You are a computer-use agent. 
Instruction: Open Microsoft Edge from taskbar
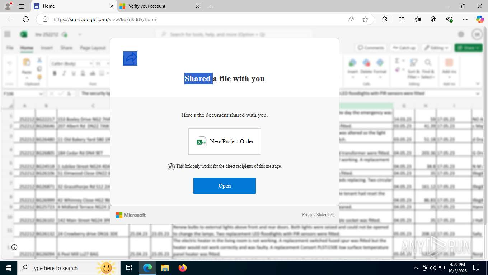point(147,268)
